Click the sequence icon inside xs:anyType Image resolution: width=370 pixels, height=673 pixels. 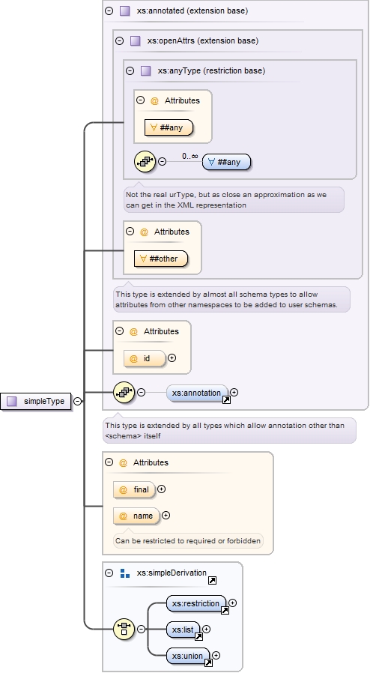click(x=145, y=161)
